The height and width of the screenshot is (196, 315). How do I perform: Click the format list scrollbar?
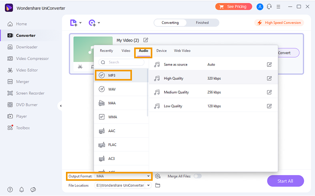coord(147,92)
